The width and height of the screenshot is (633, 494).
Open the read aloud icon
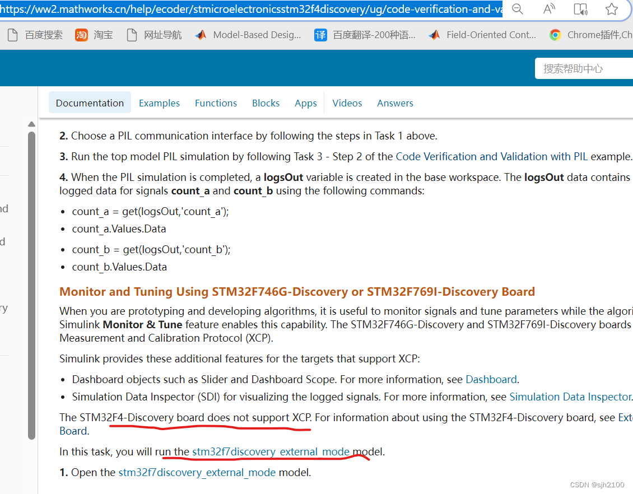[x=549, y=9]
